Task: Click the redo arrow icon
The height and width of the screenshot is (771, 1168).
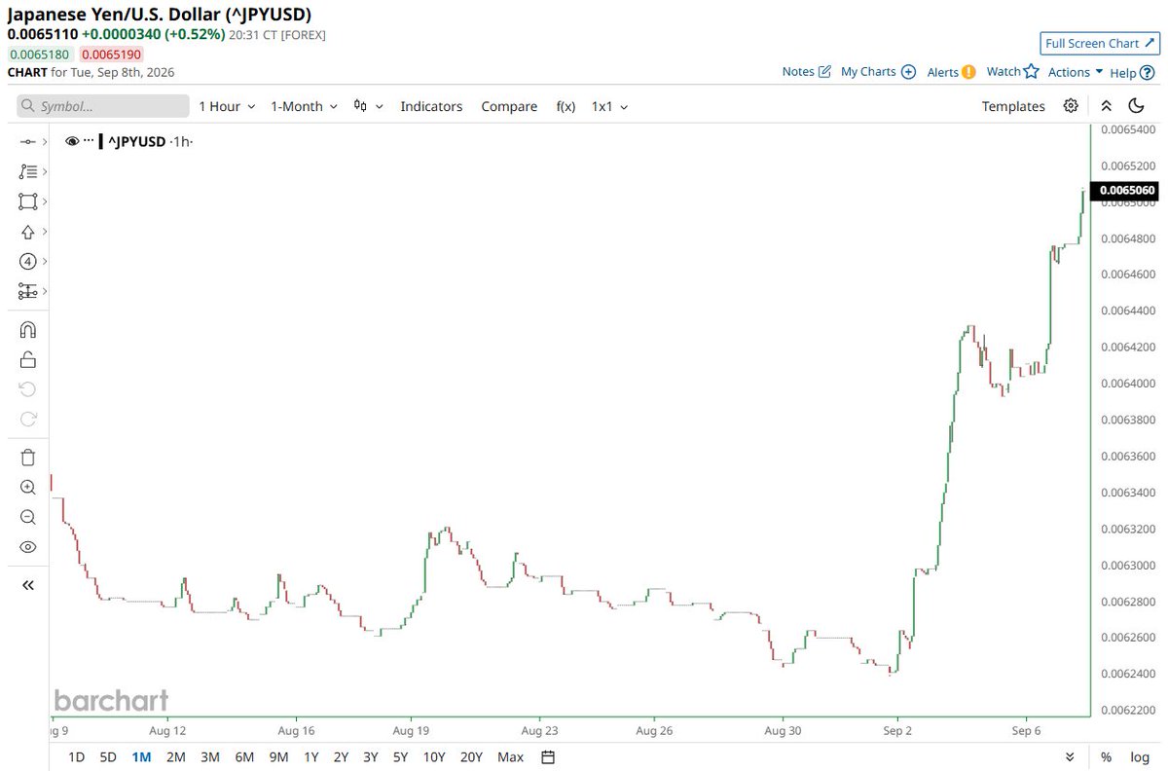Action: (27, 419)
